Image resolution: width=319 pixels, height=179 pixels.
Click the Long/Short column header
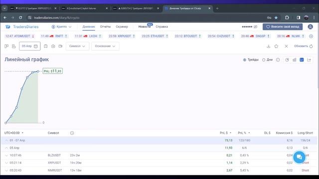click(x=305, y=133)
